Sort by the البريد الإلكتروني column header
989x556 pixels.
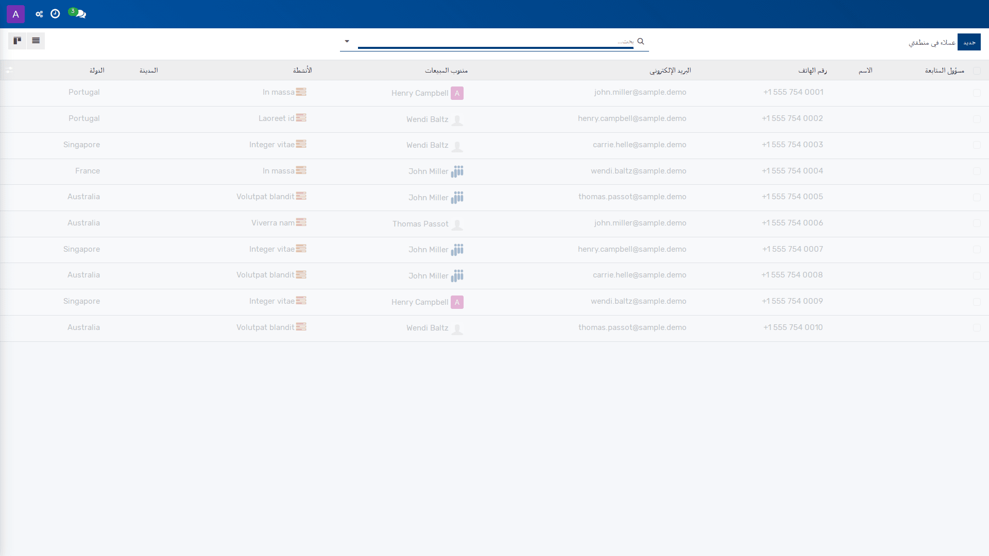click(x=670, y=71)
